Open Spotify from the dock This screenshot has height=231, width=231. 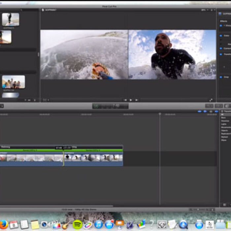pyautogui.click(x=77, y=224)
